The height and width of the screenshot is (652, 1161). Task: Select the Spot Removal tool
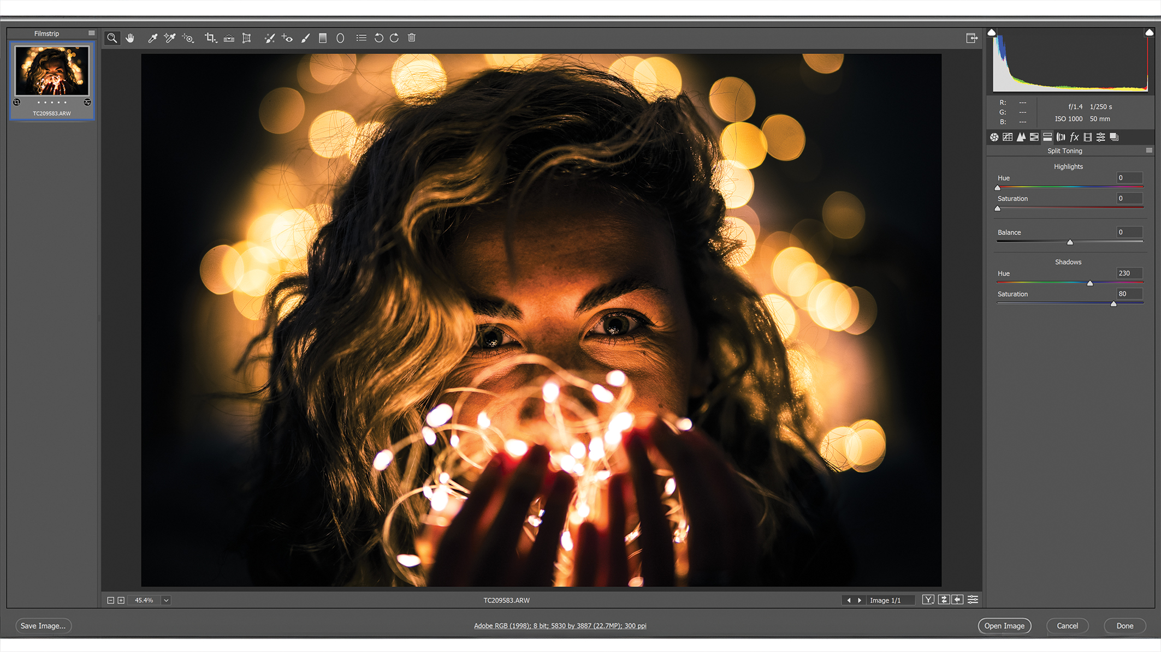[269, 38]
